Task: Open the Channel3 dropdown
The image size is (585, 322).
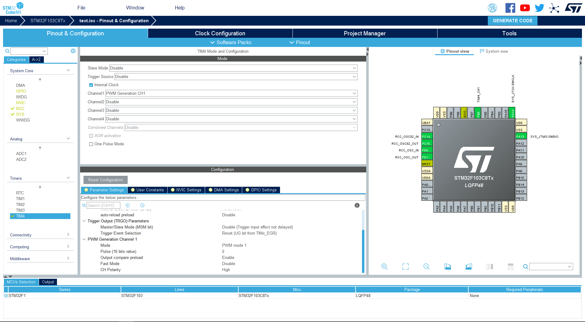Action: (x=231, y=111)
